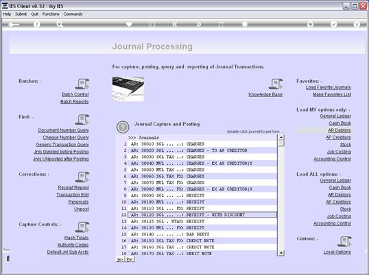Open the Batch Control link
This screenshot has height=275, width=369.
[75, 94]
